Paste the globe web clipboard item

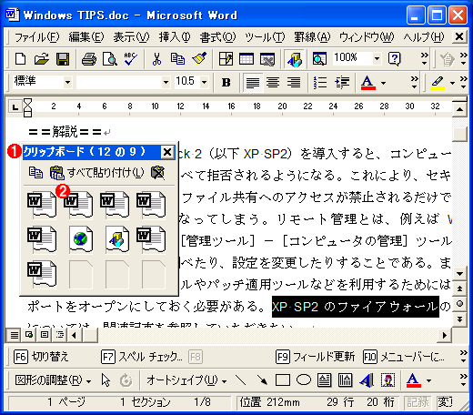(x=80, y=239)
